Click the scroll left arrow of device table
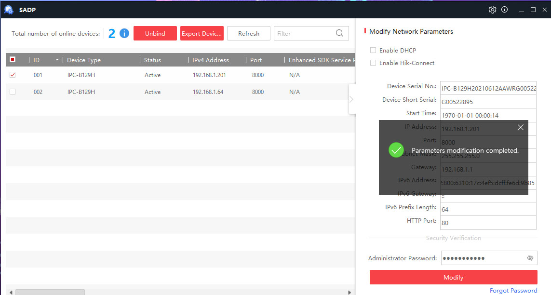The width and height of the screenshot is (551, 295). 11,292
